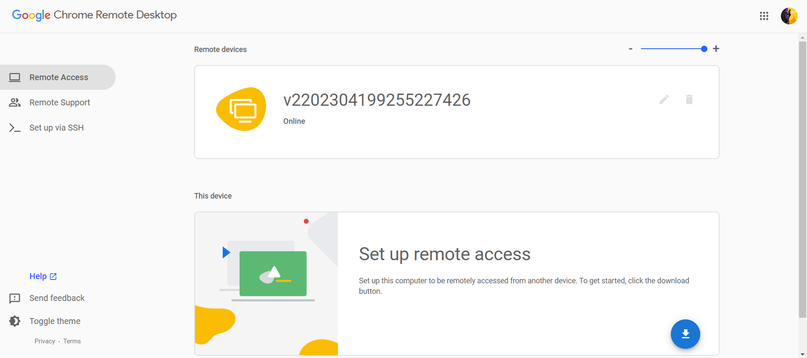Click the Google Chrome Remote Desktop logo
807x358 pixels.
(94, 15)
